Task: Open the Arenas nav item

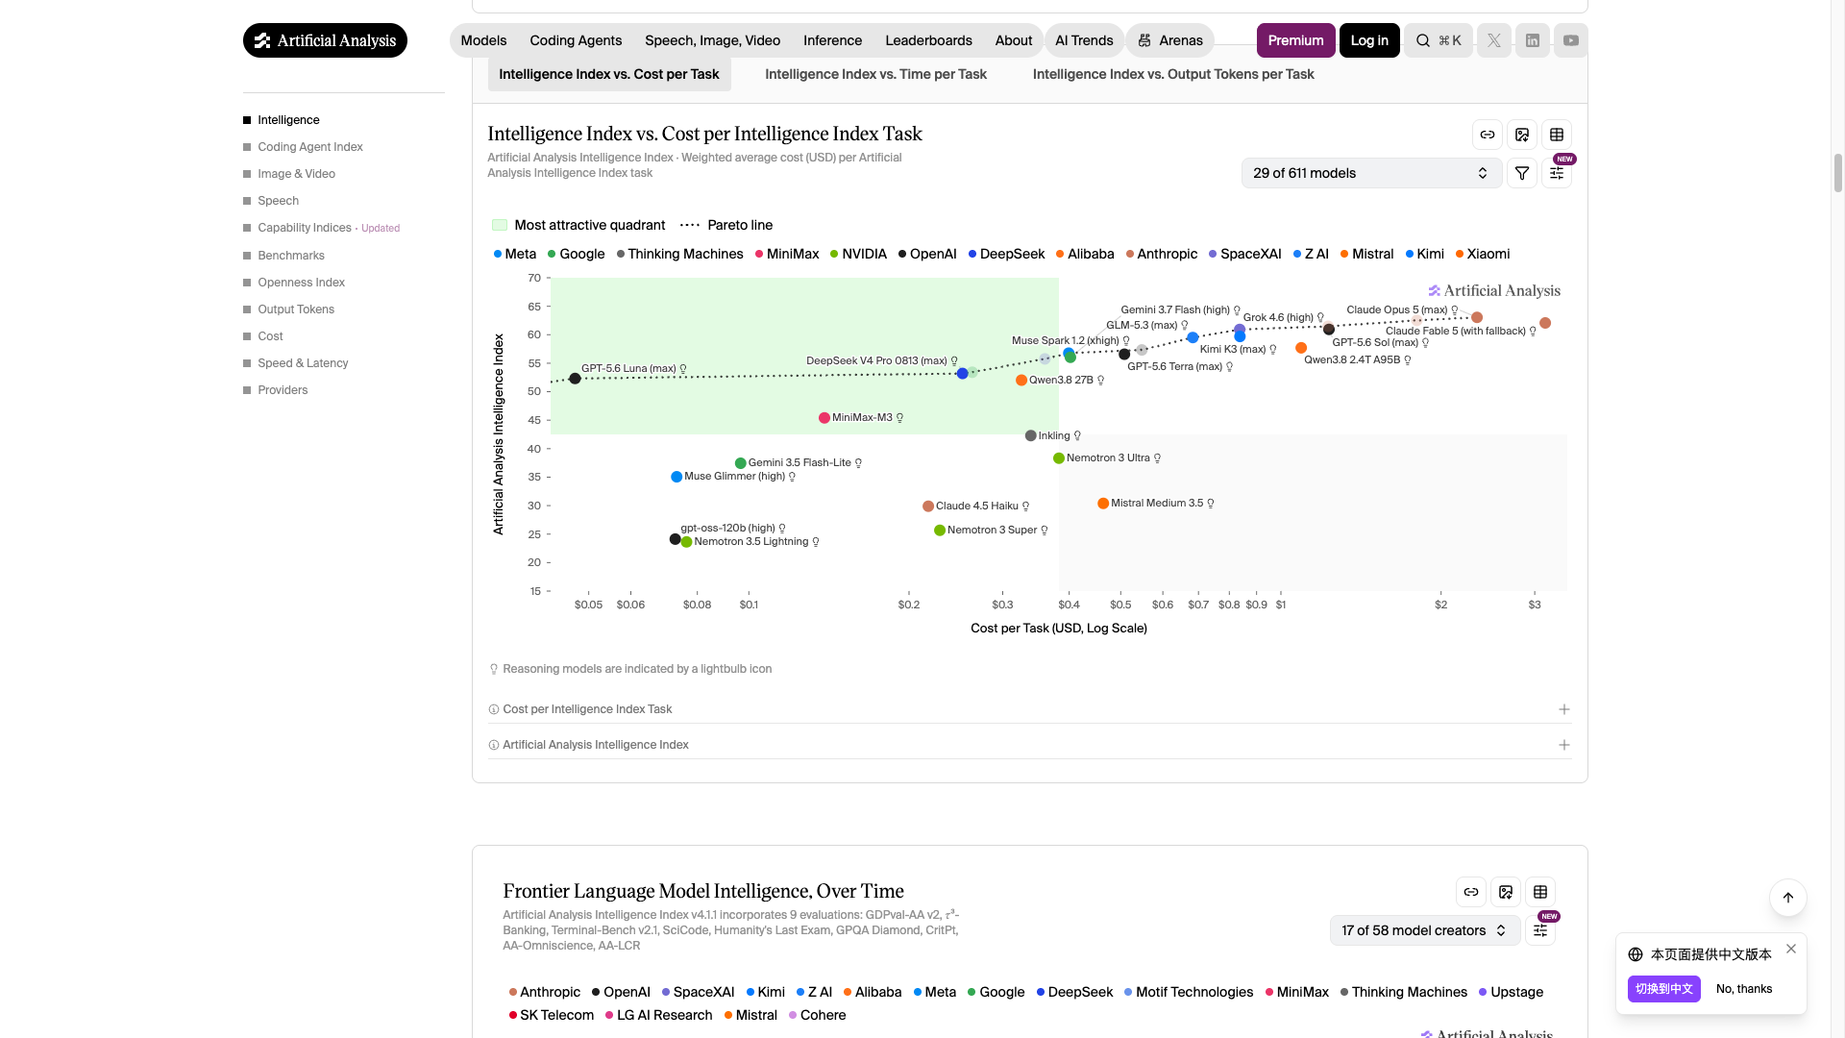Action: click(x=1170, y=40)
